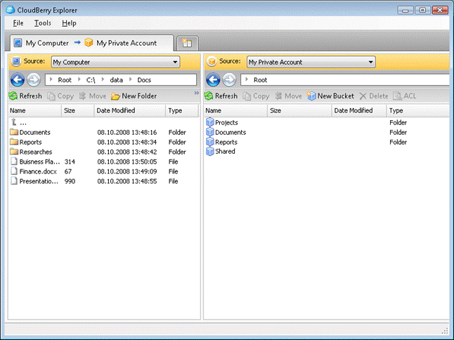Select the Projects bucket icon

(x=209, y=123)
